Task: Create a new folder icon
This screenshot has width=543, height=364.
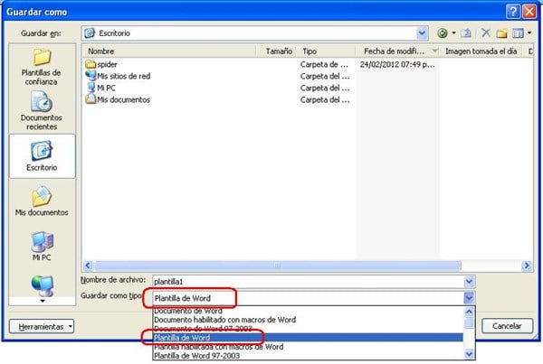Action: (x=501, y=33)
